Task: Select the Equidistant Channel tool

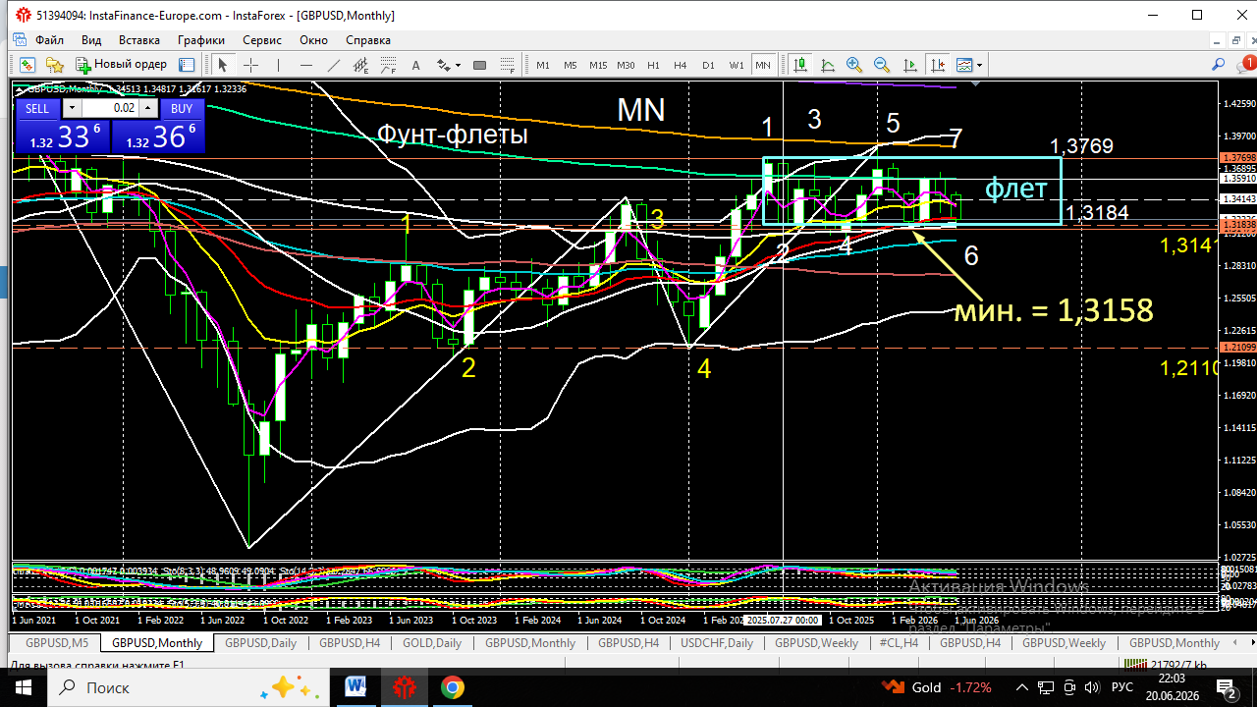Action: (x=360, y=65)
